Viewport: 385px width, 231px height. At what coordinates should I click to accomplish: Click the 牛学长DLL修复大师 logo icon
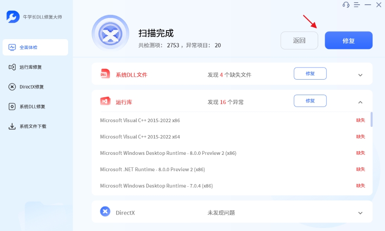pos(13,17)
